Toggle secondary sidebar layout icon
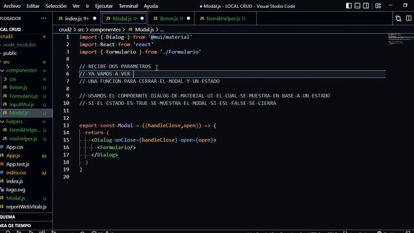 (x=365, y=6)
